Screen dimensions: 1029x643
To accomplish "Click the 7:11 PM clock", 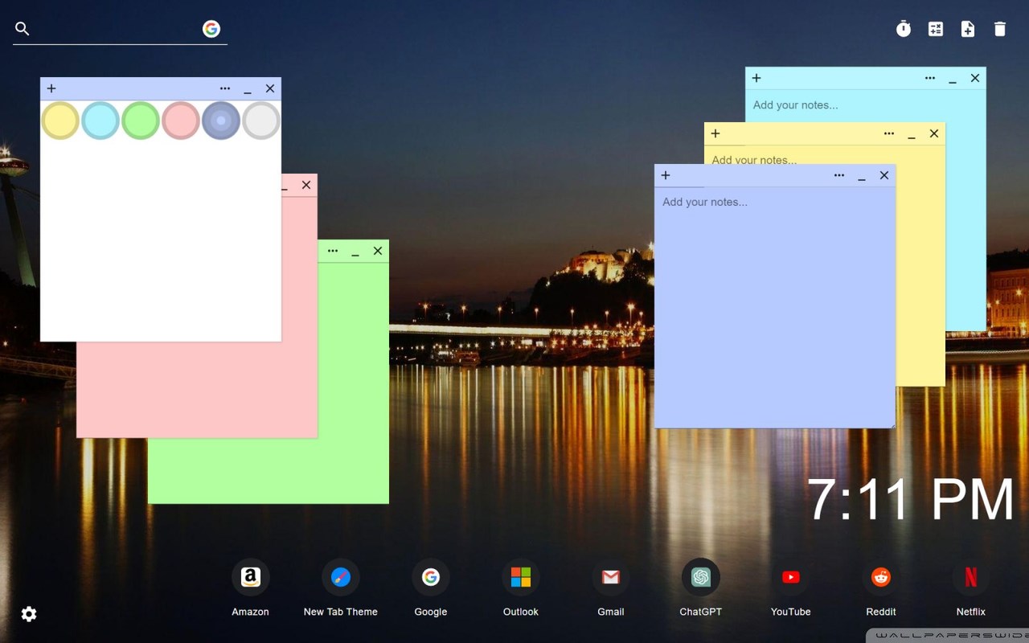I will [x=910, y=500].
